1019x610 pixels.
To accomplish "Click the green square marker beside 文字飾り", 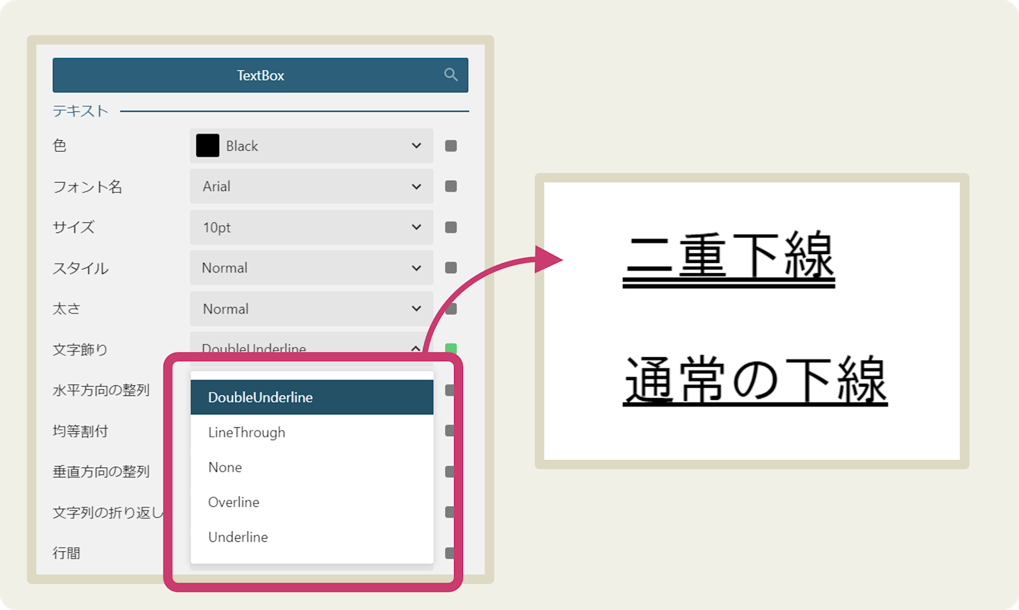I will click(x=451, y=348).
